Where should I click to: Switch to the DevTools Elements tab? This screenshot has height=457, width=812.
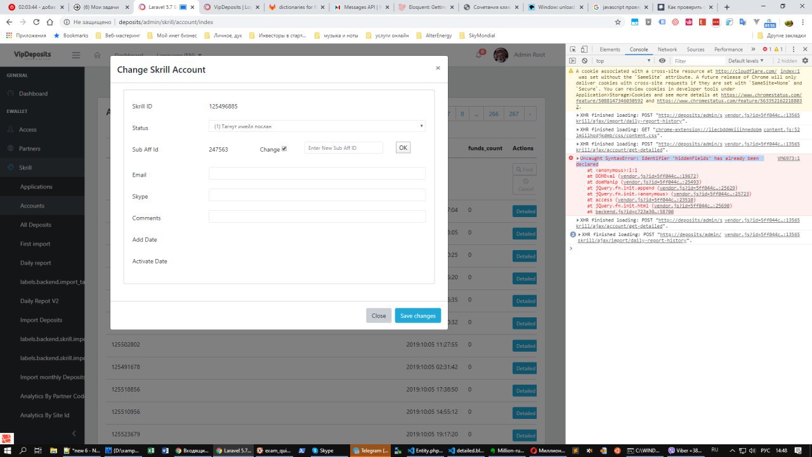[x=610, y=50]
